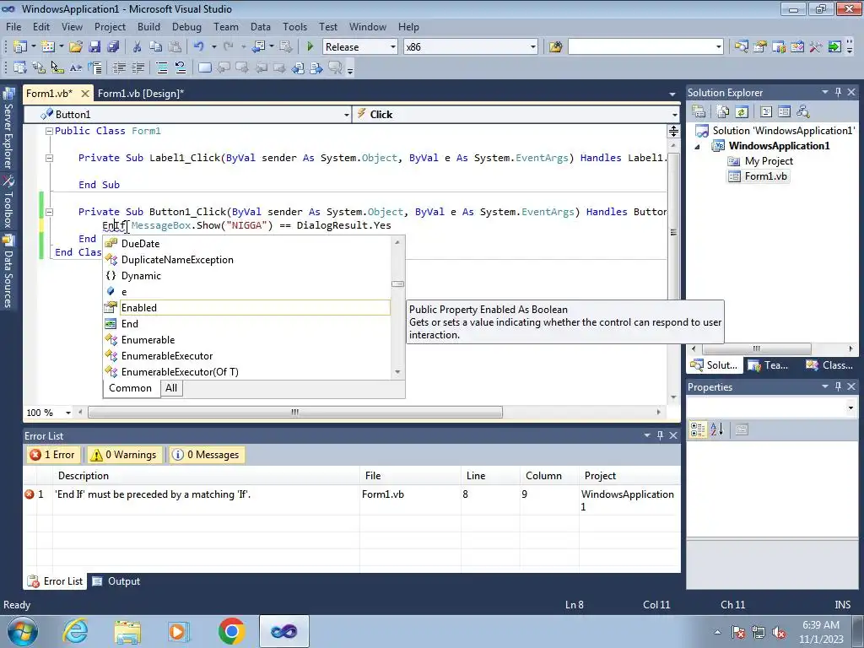Image resolution: width=864 pixels, height=648 pixels.
Task: Open the Build menu
Action: [x=148, y=26]
